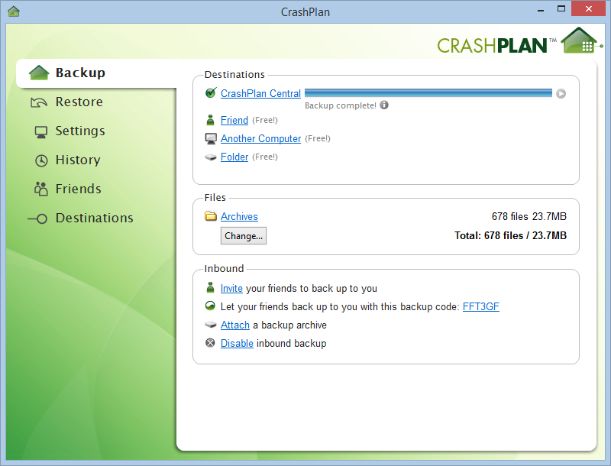Click the 'Backup complete!' status text
611x466 pixels.
pos(341,105)
